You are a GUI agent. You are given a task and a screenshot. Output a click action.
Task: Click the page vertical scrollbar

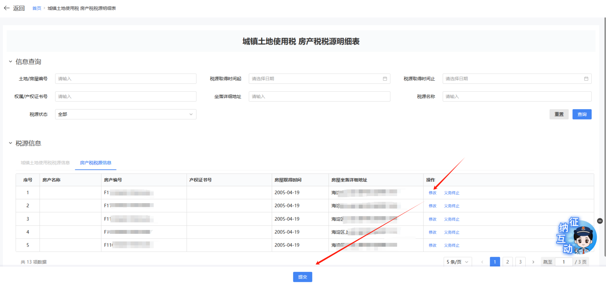click(x=605, y=137)
